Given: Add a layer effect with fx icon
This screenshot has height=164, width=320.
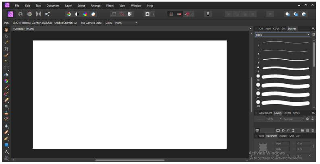Looking at the screenshot, I should click(288, 130).
